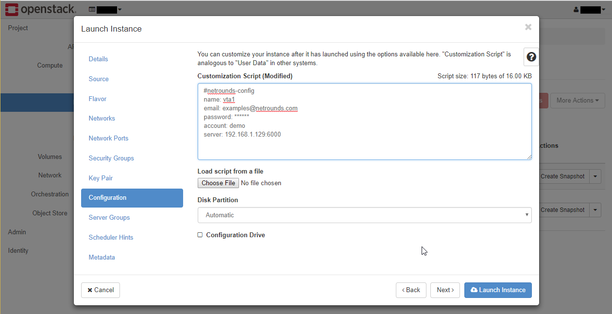Click the user account icon in the header
This screenshot has width=612, height=314.
[576, 9]
